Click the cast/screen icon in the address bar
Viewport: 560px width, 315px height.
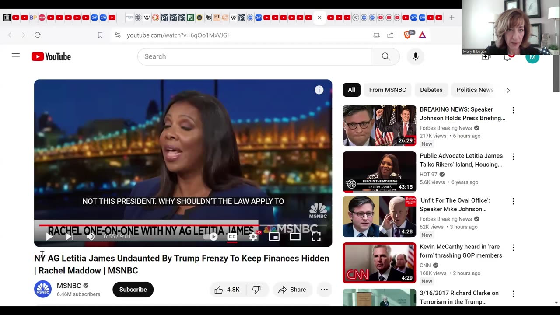(x=376, y=35)
